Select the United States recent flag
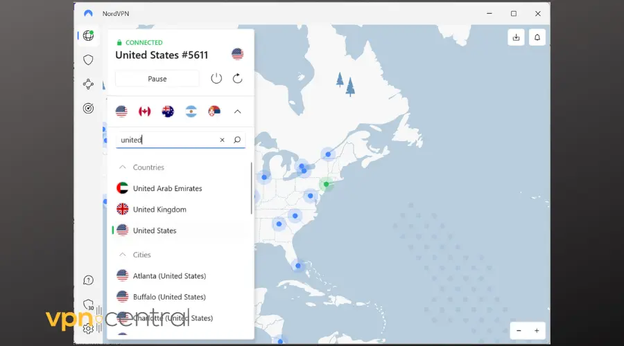Viewport: 624px width, 346px height. click(121, 111)
